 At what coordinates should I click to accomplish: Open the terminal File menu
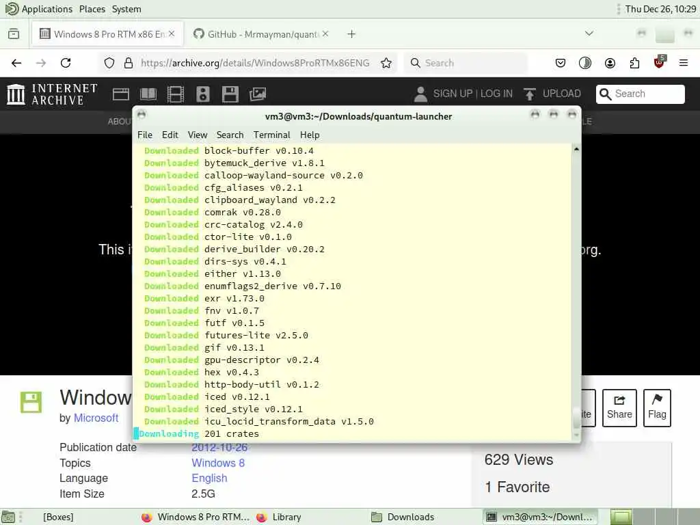point(145,135)
